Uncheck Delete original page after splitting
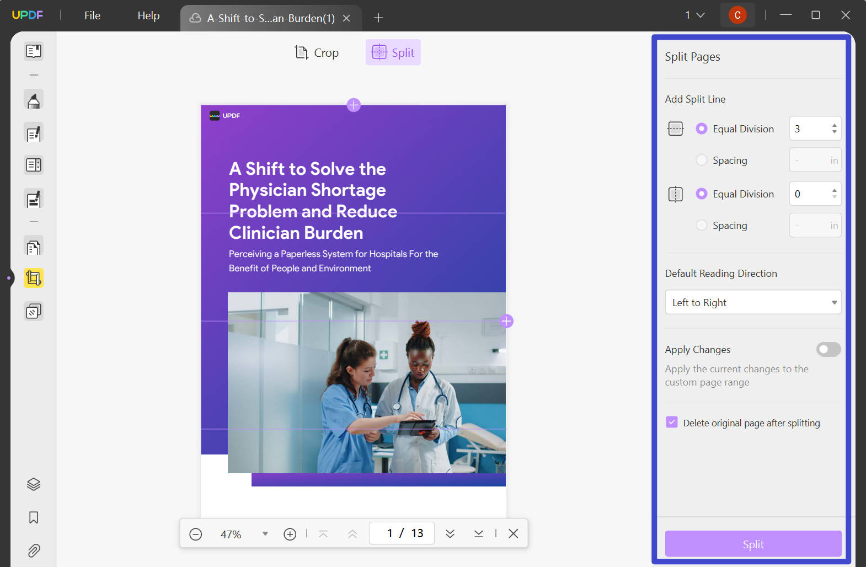The image size is (866, 567). pyautogui.click(x=672, y=422)
